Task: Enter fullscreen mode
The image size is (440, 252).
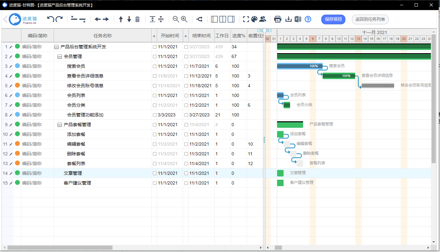Action: [246, 19]
